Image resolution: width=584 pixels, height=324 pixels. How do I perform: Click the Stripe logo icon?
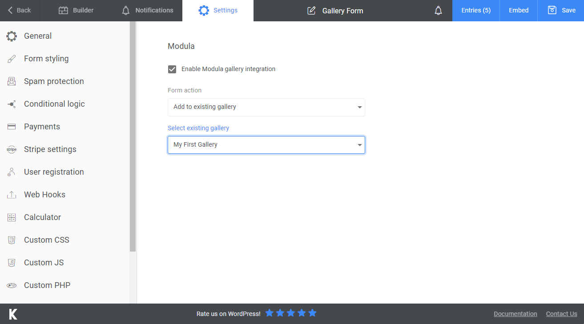(12, 149)
